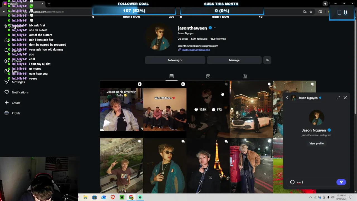The image size is (357, 201).
Task: Open the Posts grid tab
Action: tap(172, 76)
